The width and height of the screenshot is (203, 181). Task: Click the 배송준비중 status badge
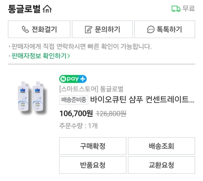tap(74, 100)
